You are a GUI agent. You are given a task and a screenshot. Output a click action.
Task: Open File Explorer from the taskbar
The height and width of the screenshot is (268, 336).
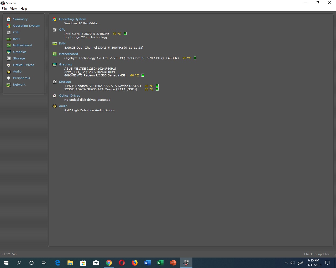(70, 263)
